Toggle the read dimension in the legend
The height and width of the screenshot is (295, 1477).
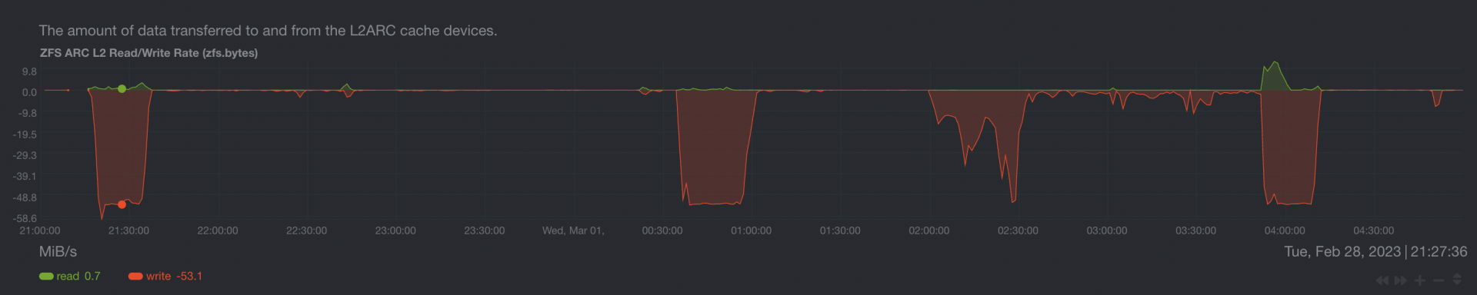(69, 276)
